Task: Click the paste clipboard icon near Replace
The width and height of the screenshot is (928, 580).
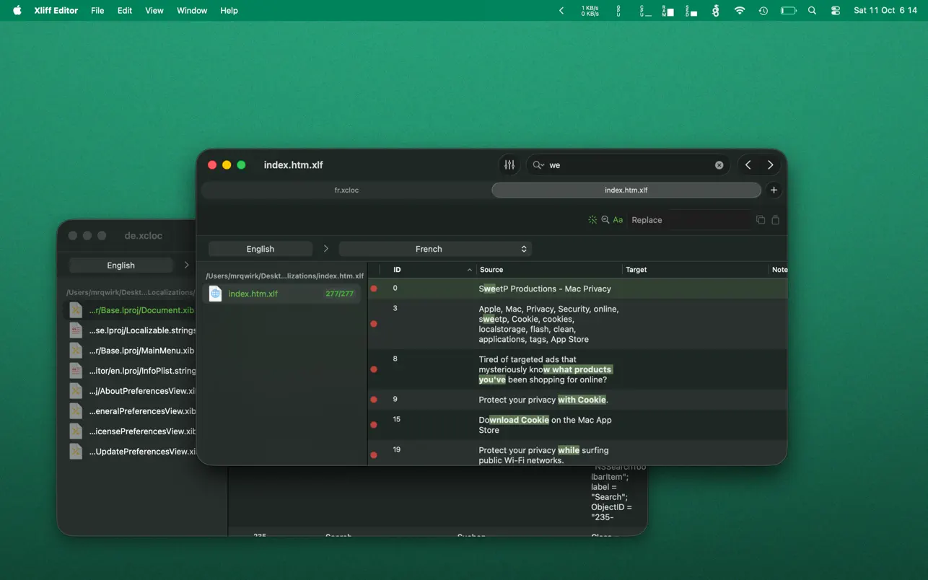Action: 776,219
